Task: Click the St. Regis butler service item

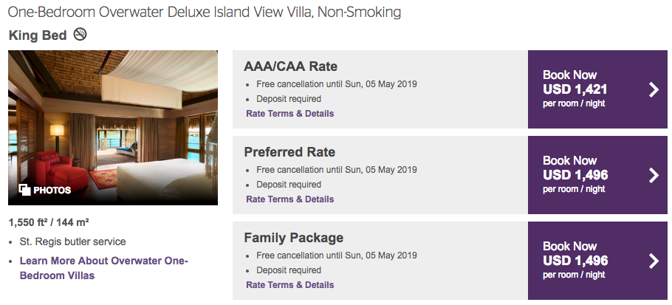Action: pyautogui.click(x=72, y=241)
